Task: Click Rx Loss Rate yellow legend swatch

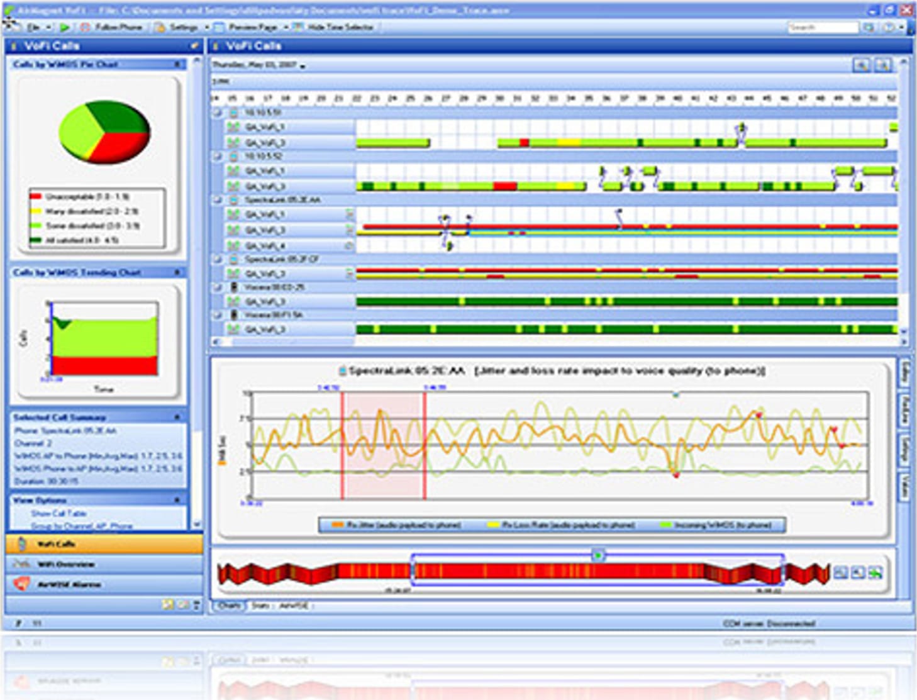Action: (493, 525)
